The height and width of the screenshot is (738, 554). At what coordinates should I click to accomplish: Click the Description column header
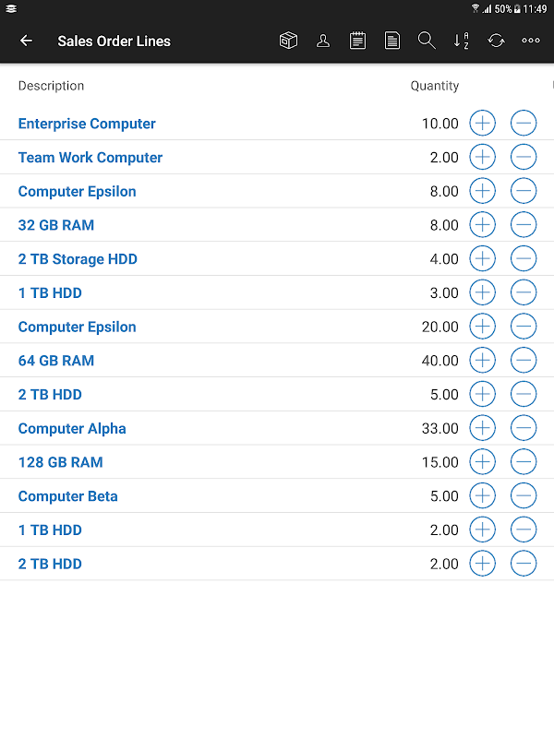(51, 86)
